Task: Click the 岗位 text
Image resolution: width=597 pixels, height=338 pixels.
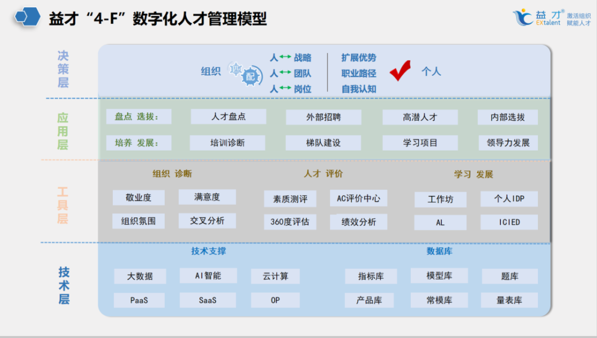Action: click(x=303, y=89)
